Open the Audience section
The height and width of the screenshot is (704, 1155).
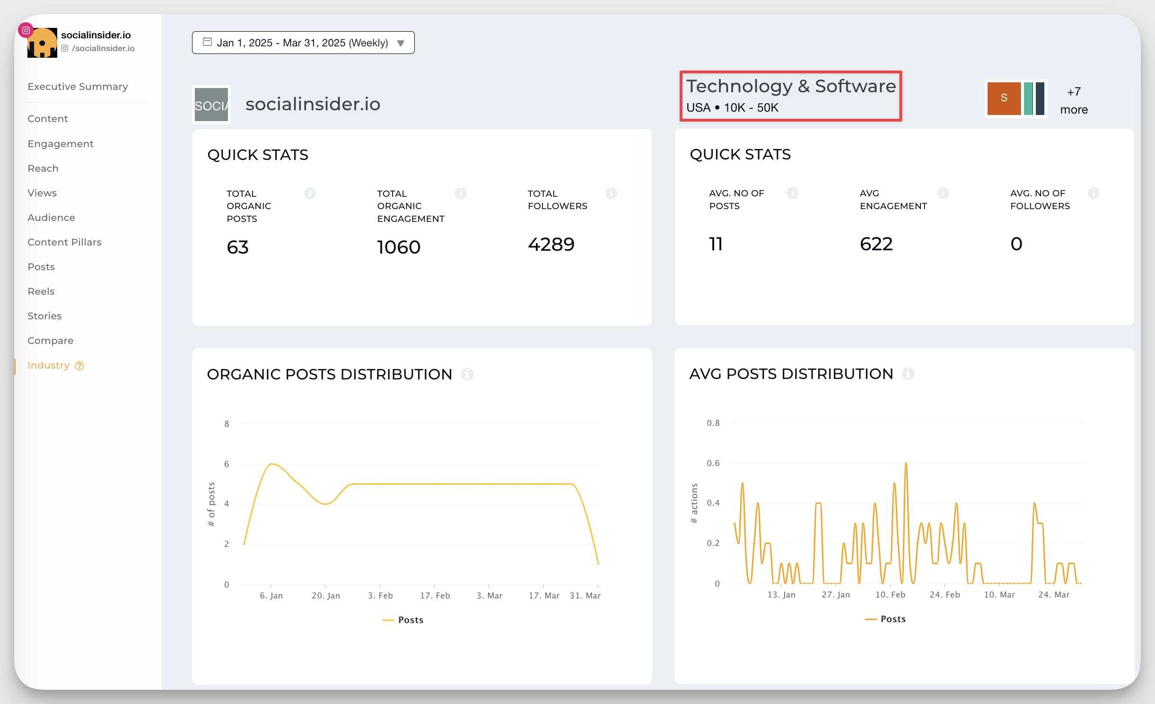tap(51, 218)
